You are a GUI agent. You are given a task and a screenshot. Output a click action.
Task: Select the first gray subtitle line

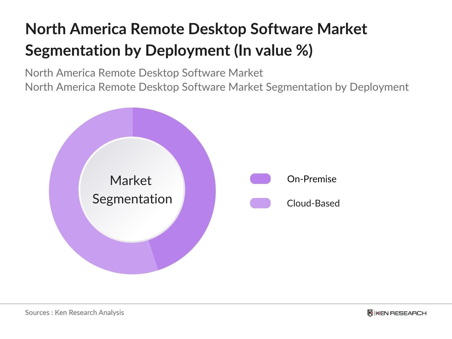144,73
